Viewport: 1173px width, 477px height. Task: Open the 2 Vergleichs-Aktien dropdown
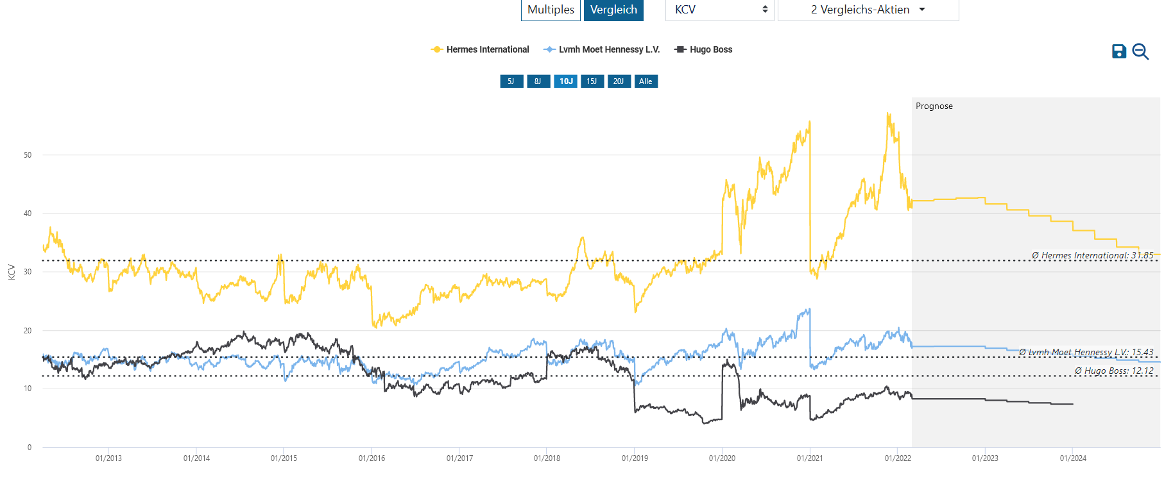[x=868, y=10]
